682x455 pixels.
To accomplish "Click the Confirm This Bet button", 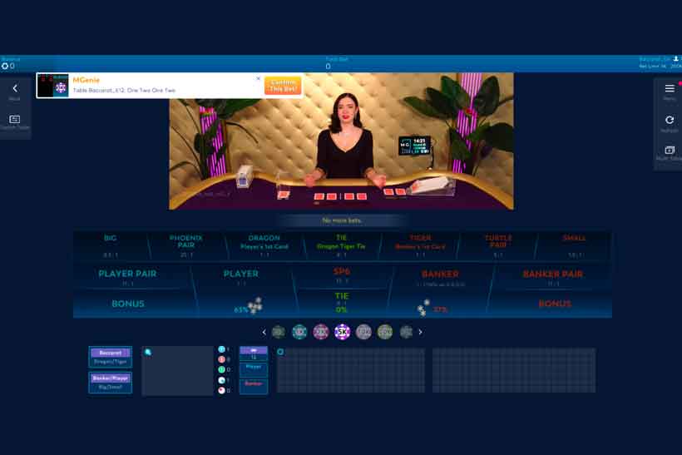I will coord(283,85).
